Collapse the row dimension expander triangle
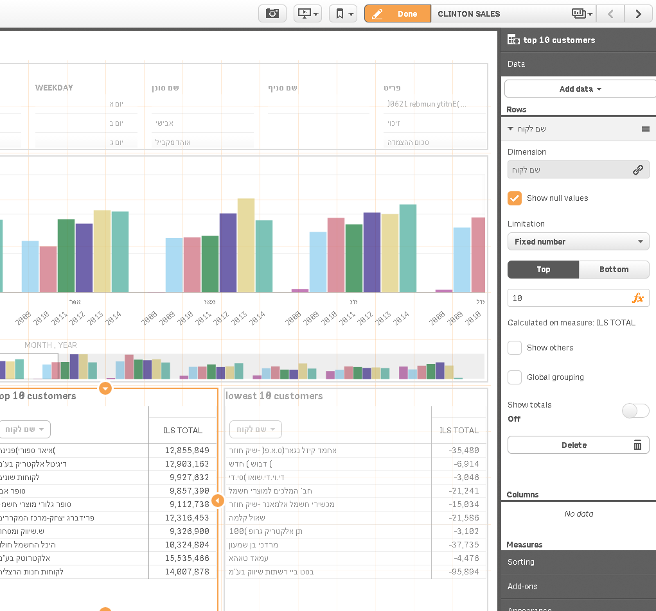 coord(510,129)
